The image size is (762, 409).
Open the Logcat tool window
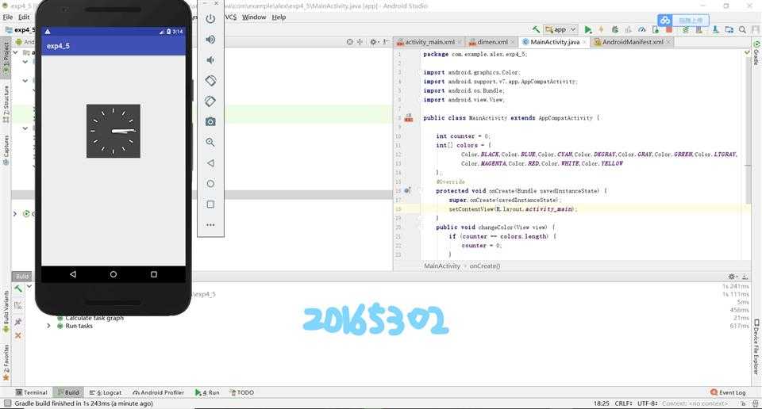click(105, 392)
